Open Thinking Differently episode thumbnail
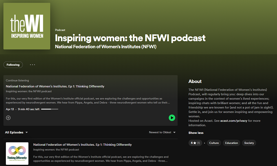 [x=17, y=153]
